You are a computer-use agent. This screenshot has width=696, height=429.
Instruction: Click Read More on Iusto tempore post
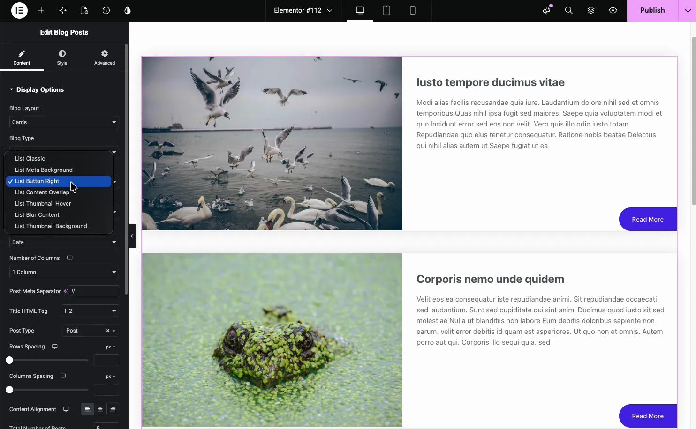point(648,219)
